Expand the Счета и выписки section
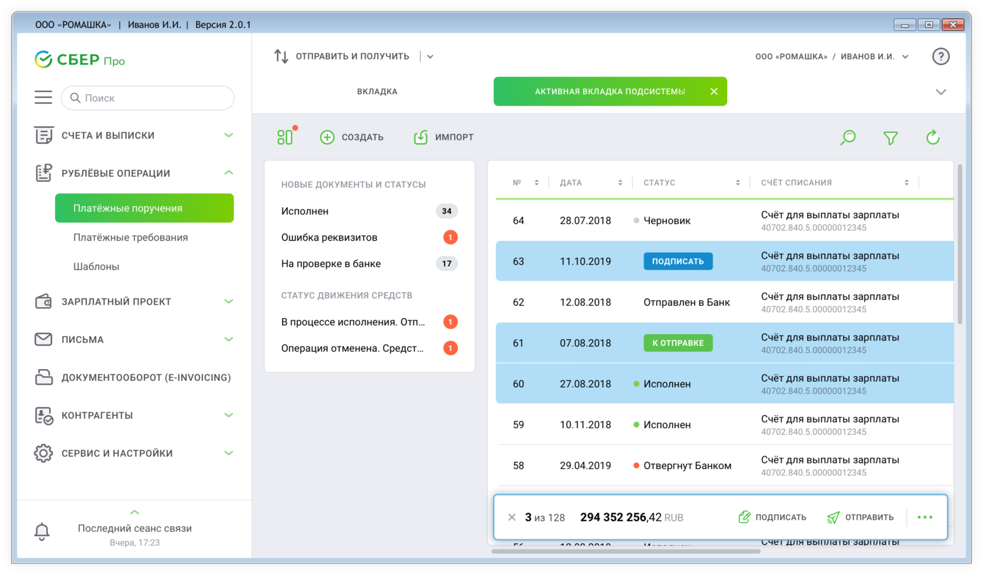Image resolution: width=983 pixels, height=575 pixels. coord(229,135)
